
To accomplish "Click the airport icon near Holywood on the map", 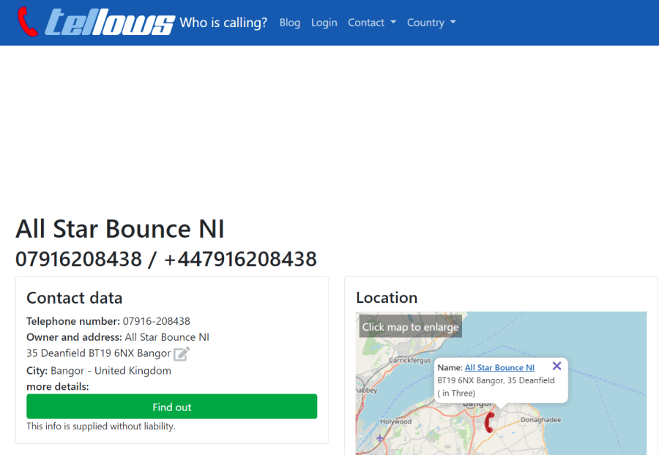I will point(379,438).
